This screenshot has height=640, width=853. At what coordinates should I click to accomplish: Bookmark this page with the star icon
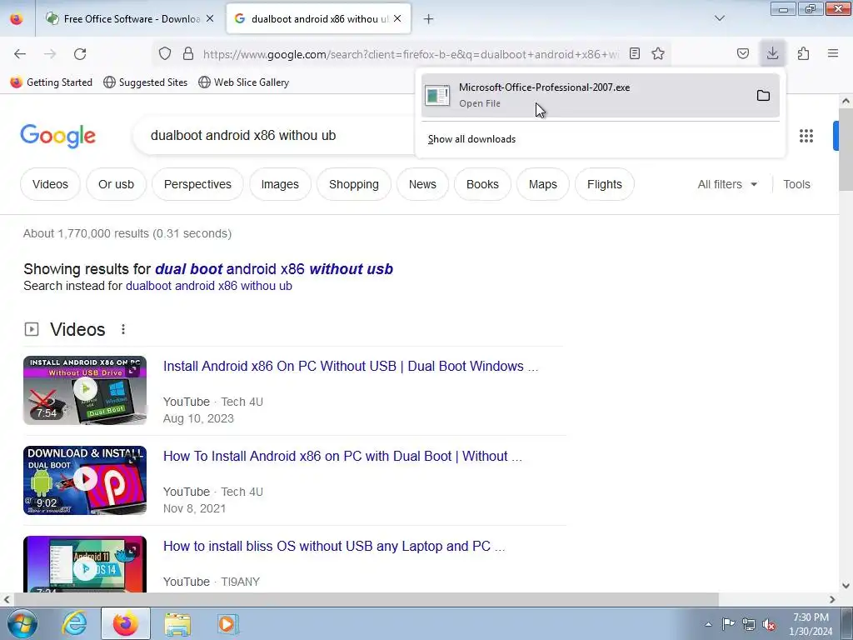(658, 54)
